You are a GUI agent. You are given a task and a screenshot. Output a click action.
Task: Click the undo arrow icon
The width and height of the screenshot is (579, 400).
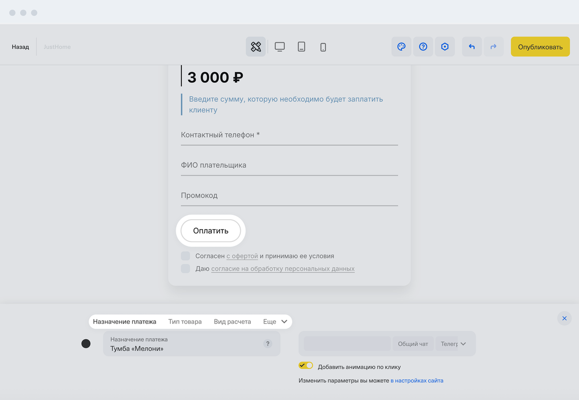coord(471,47)
